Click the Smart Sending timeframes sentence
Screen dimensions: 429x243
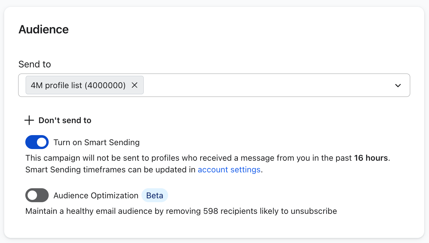(110, 169)
